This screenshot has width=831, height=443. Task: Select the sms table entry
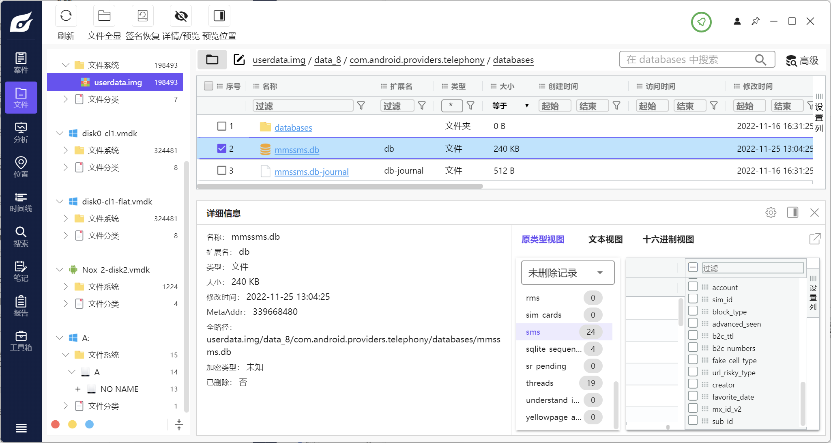coord(564,332)
